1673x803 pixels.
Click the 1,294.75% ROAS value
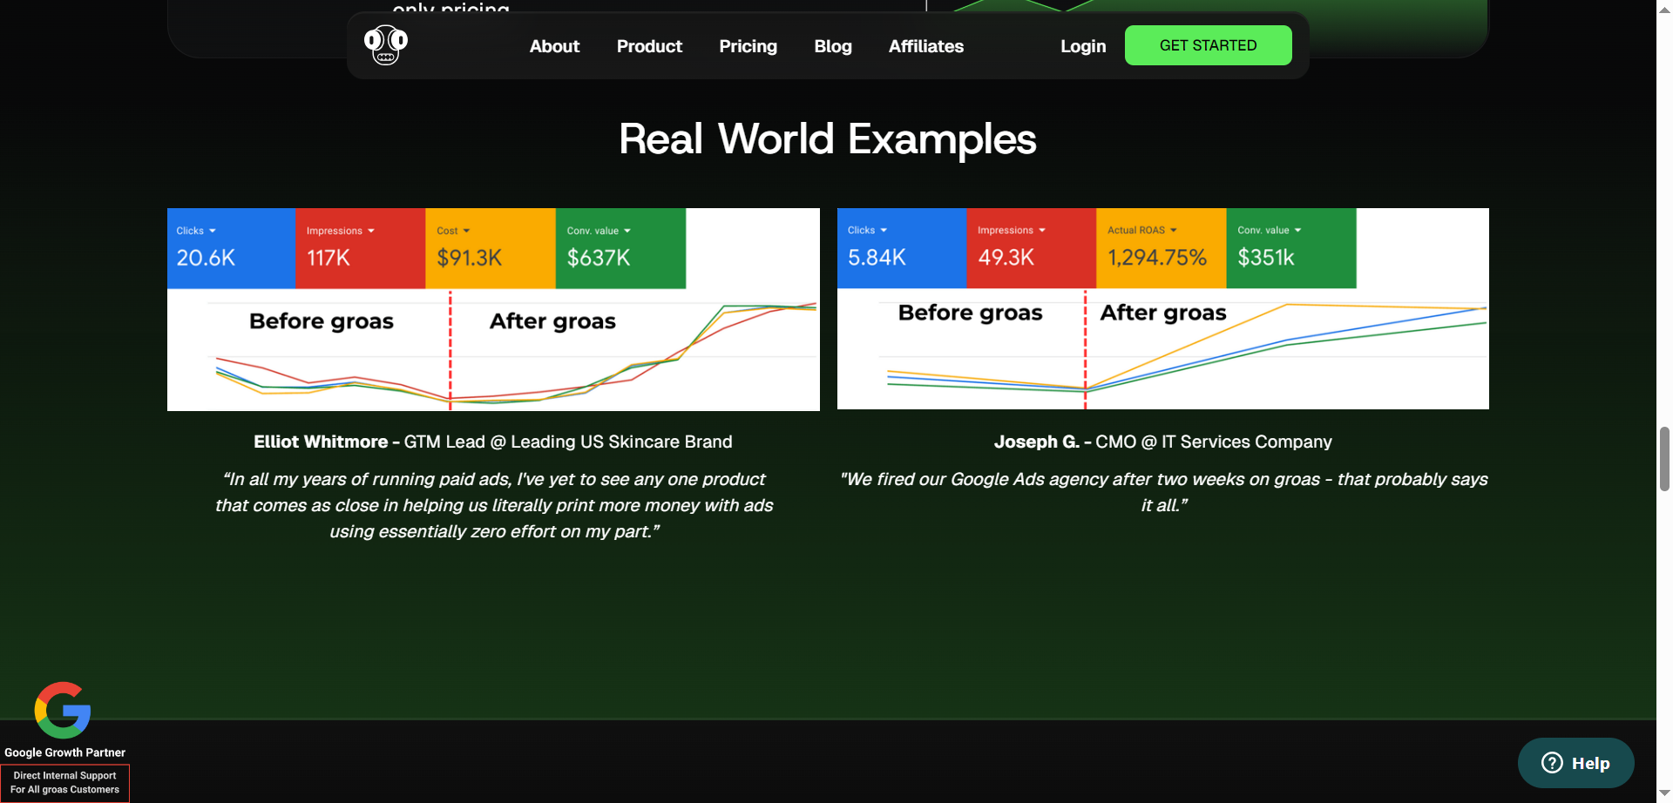pos(1157,258)
